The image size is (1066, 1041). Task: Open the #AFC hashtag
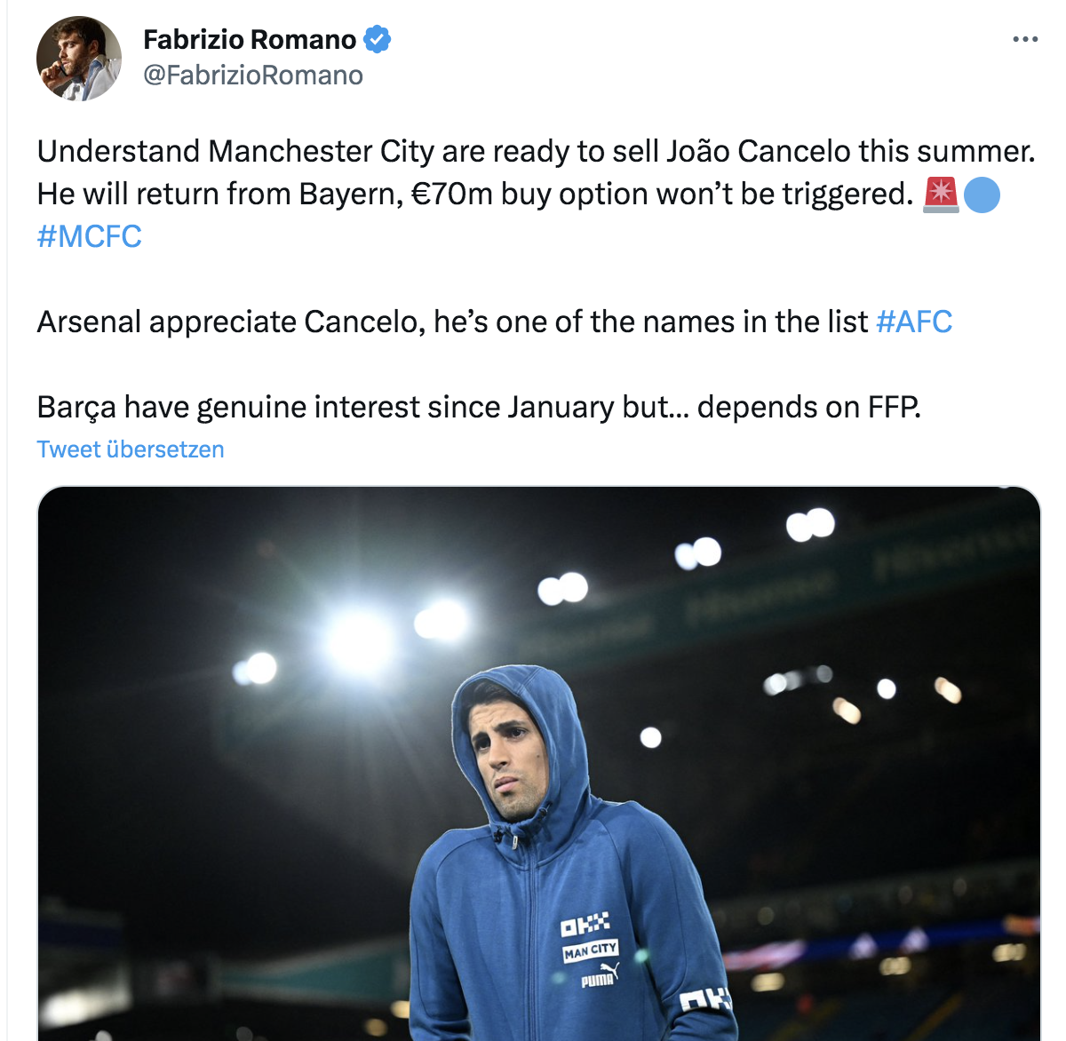point(913,322)
